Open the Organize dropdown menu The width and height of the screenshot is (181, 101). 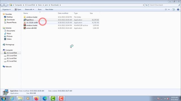pyautogui.click(x=7, y=10)
